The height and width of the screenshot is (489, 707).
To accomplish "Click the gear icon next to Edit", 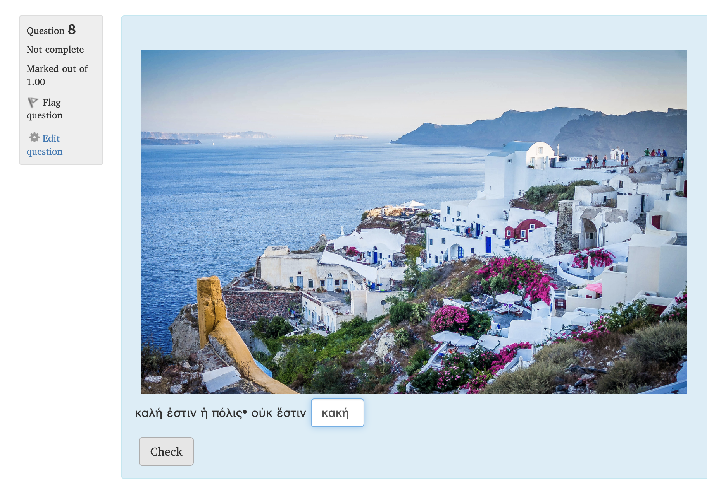I will 34,138.
